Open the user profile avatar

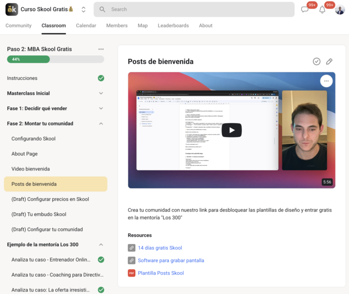point(340,10)
